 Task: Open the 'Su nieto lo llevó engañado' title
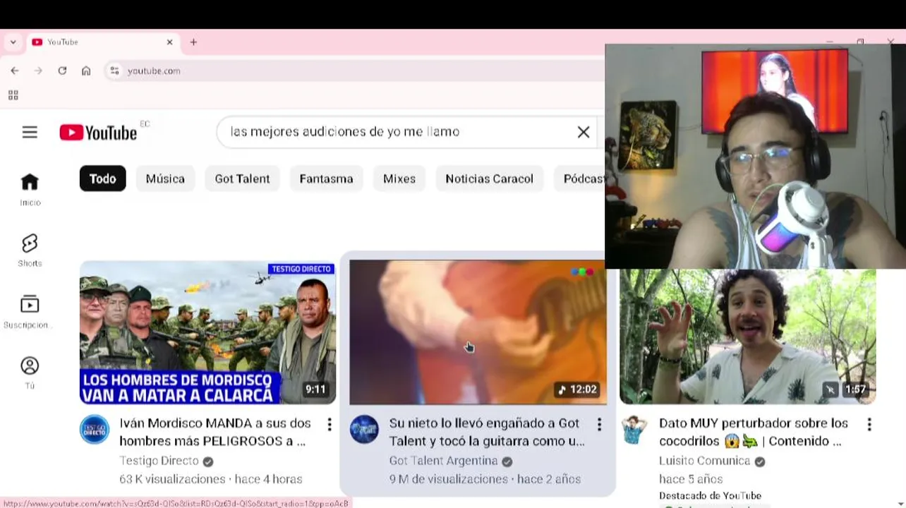pyautogui.click(x=487, y=432)
